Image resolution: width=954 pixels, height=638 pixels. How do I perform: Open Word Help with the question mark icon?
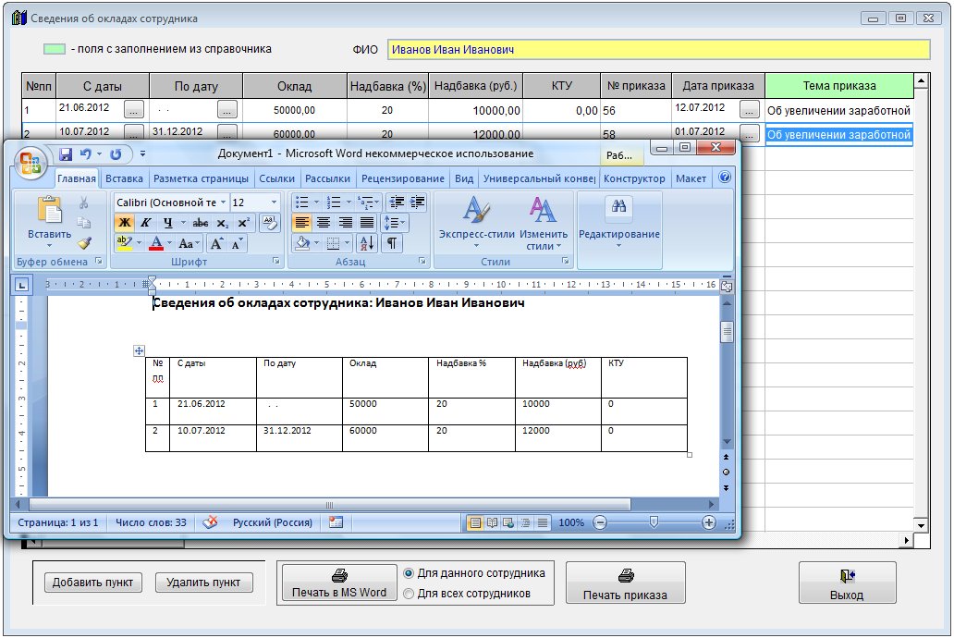pyautogui.click(x=725, y=178)
